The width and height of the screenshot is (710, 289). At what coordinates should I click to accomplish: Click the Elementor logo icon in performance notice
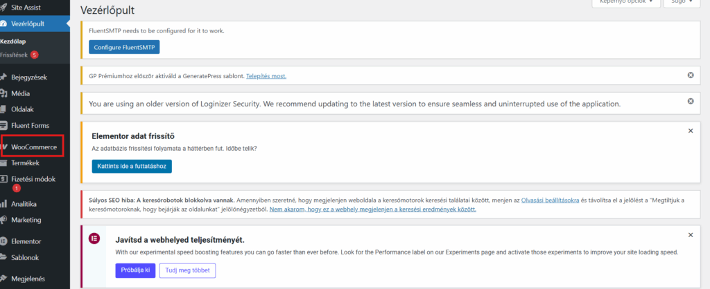pyautogui.click(x=94, y=239)
